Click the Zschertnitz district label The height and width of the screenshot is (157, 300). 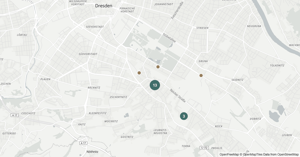[x=118, y=97]
